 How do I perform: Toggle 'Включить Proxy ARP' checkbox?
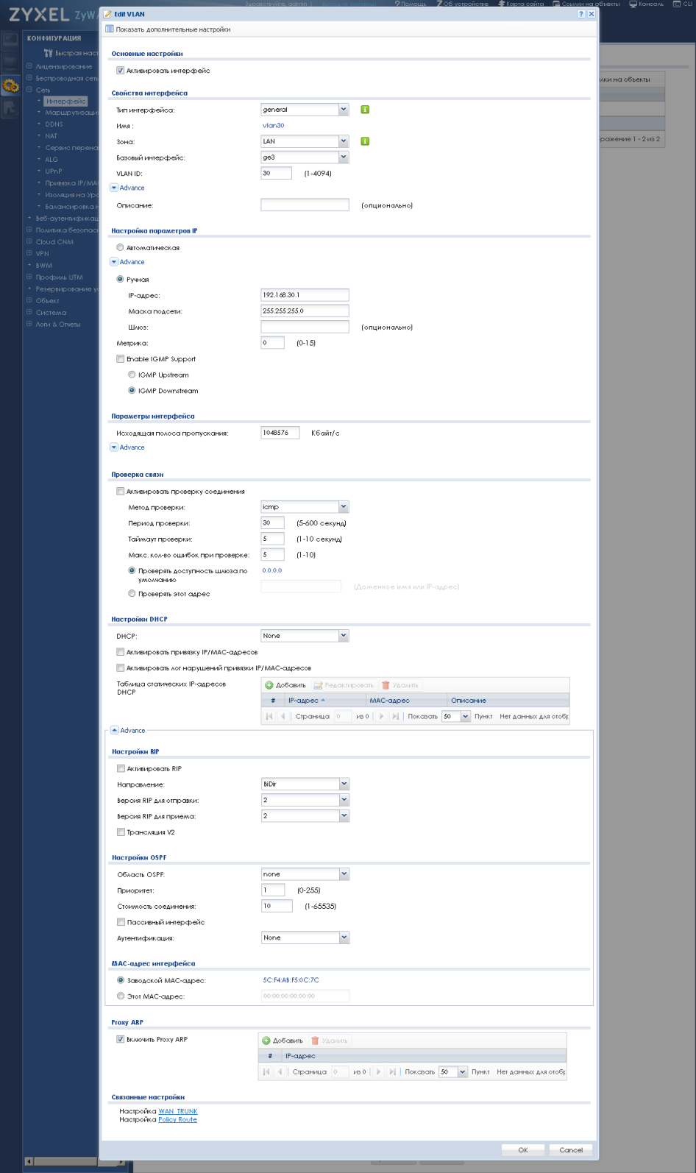click(120, 1039)
